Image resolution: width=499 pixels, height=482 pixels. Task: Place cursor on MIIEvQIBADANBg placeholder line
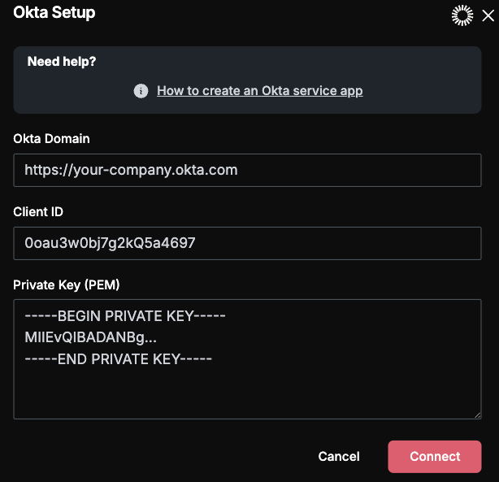[x=90, y=337]
